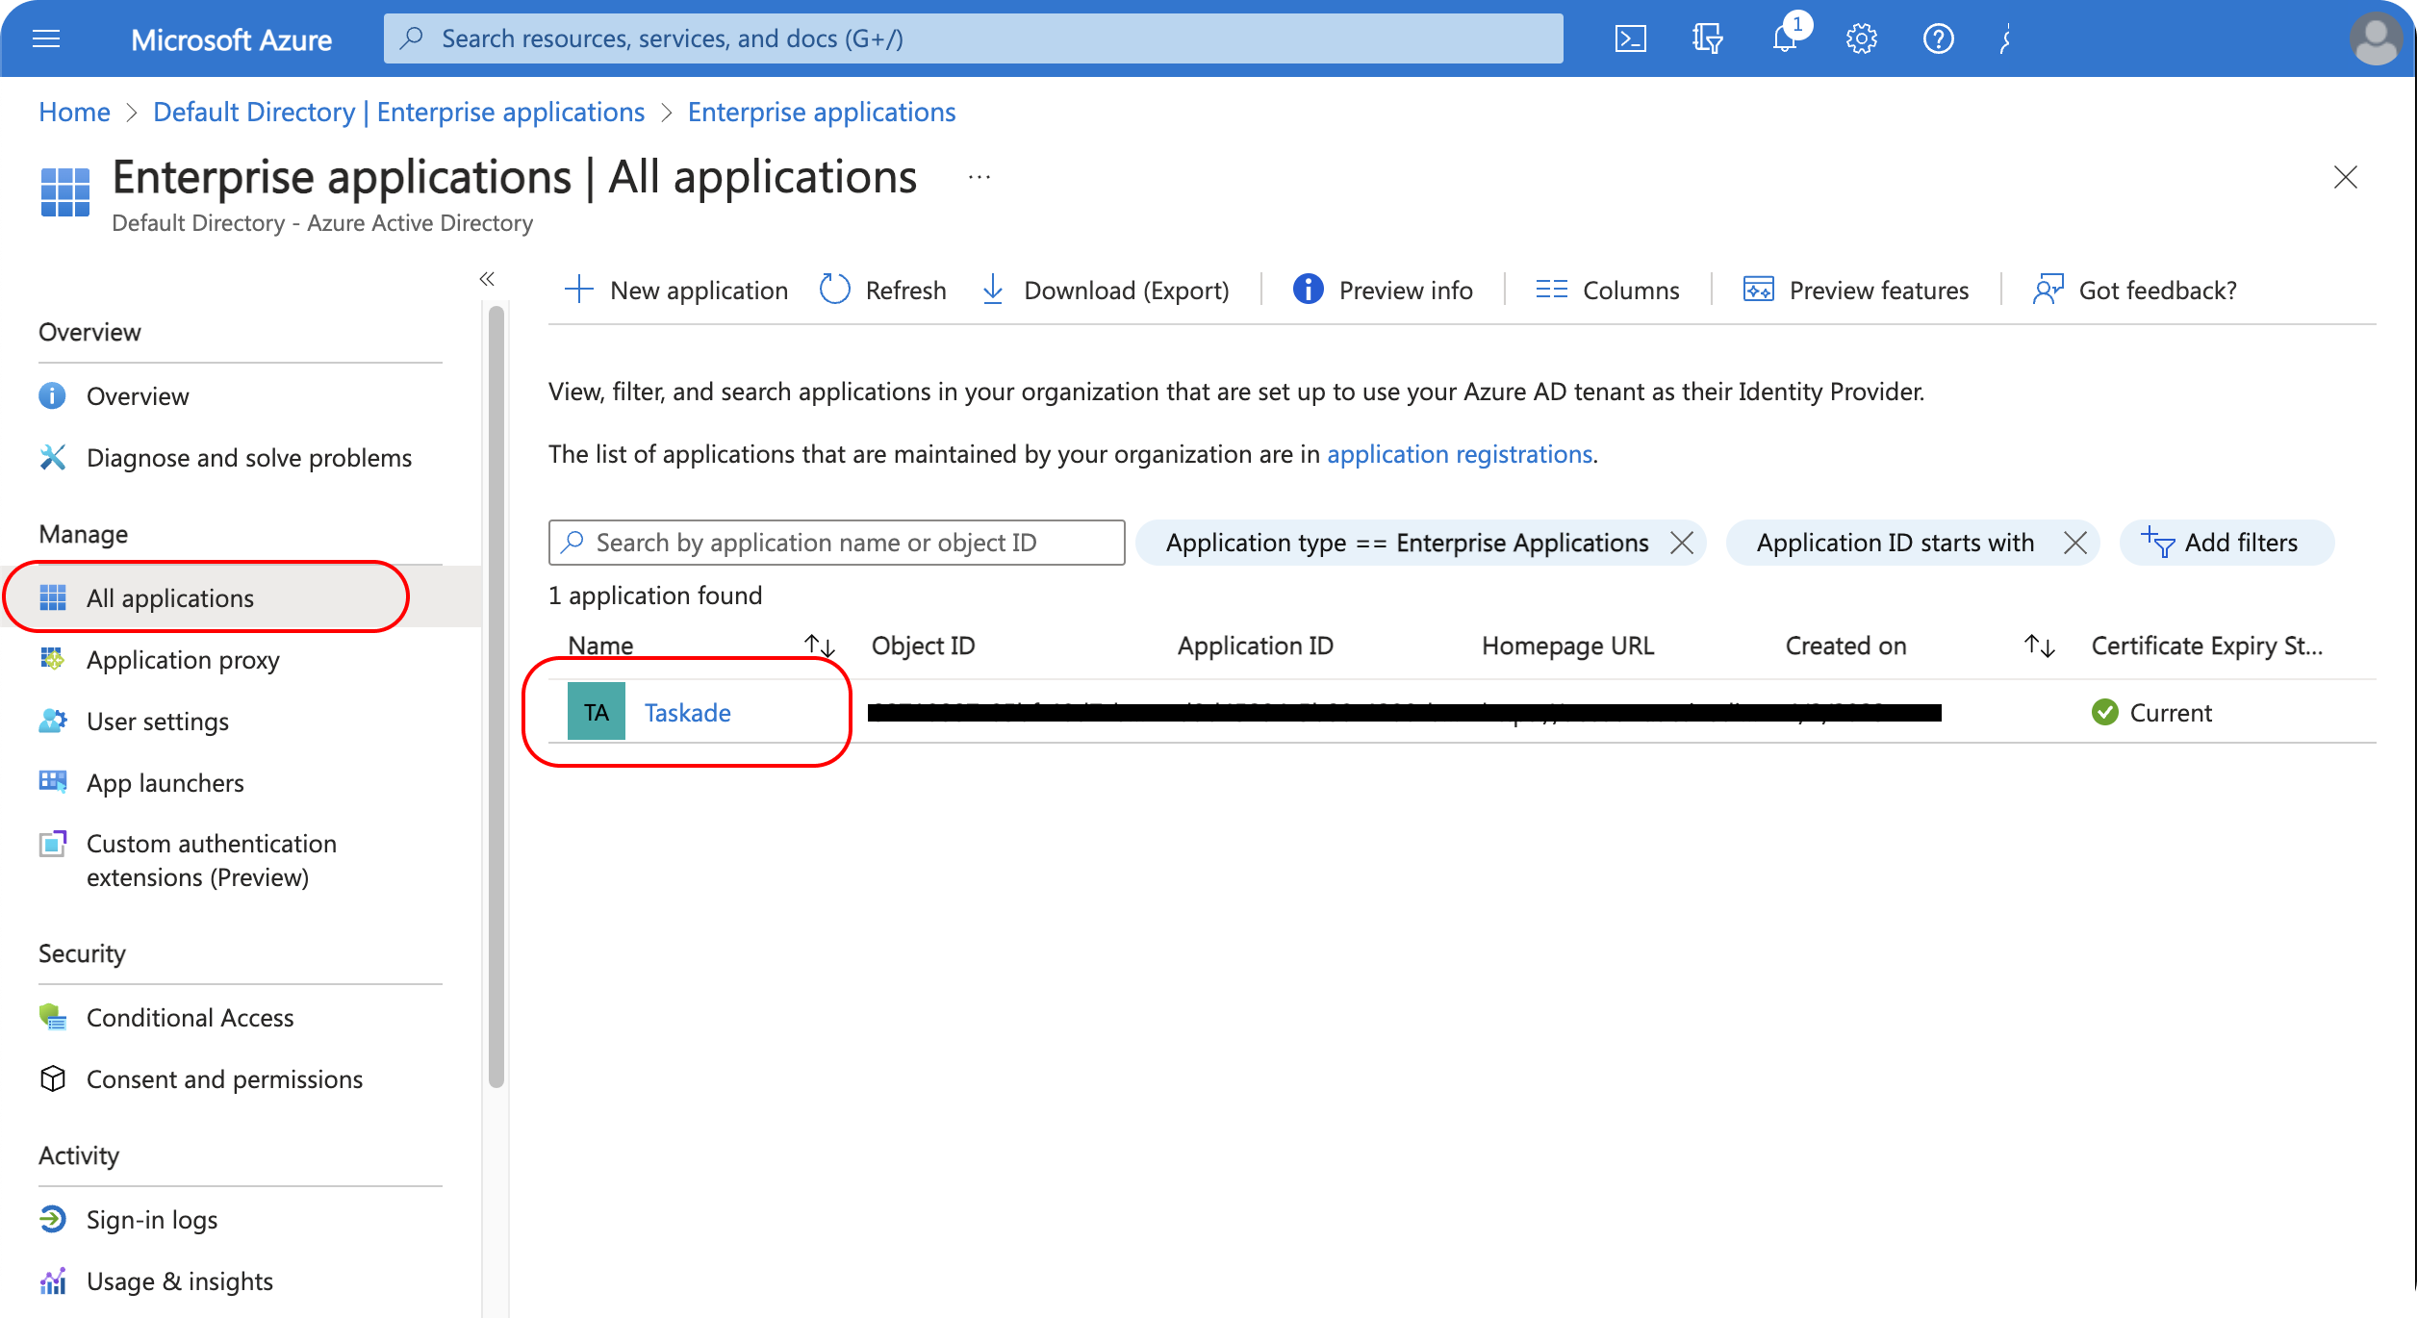The image size is (2417, 1318).
Task: Sort by Created on column arrows
Action: pyautogui.click(x=2039, y=646)
